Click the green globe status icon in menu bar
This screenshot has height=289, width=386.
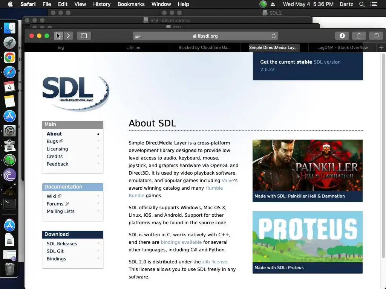click(x=263, y=4)
